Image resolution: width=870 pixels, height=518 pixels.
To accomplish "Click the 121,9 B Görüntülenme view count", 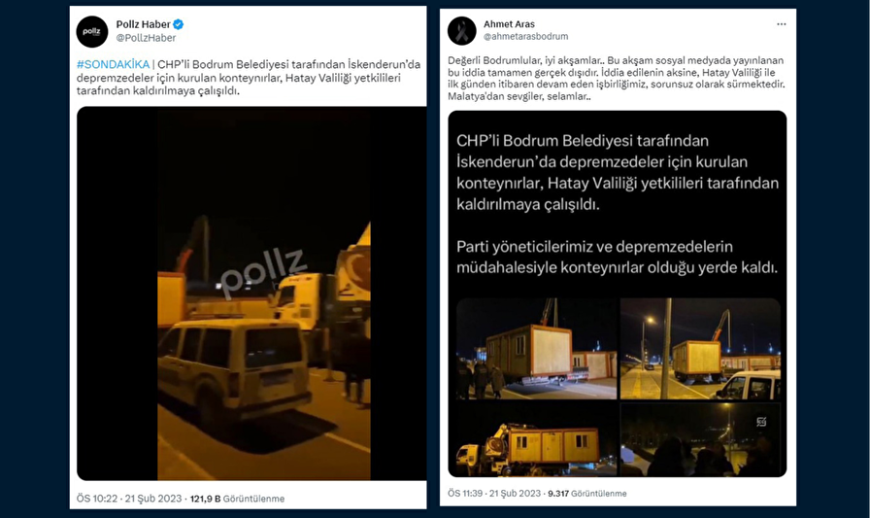I will [x=237, y=499].
